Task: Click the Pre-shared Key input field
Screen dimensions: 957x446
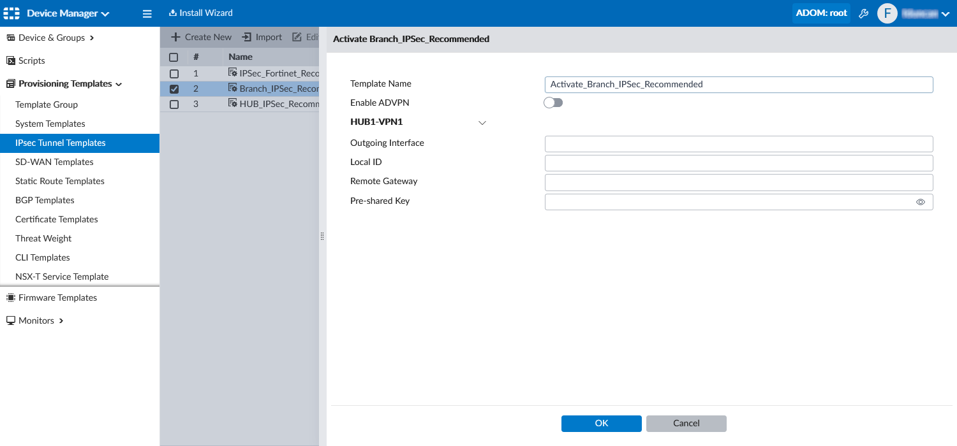Action: tap(739, 202)
